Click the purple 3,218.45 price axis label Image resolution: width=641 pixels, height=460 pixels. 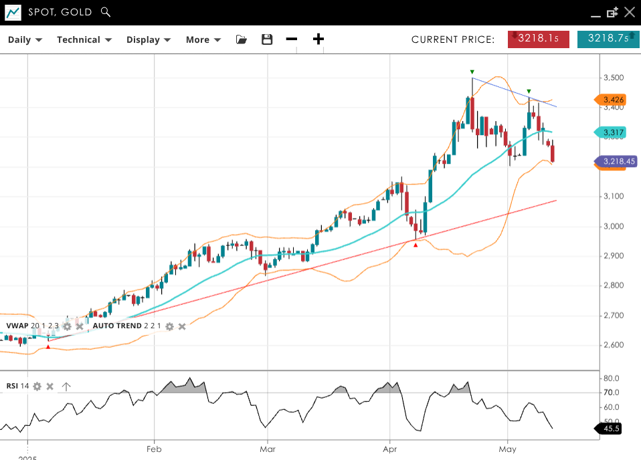(x=617, y=161)
